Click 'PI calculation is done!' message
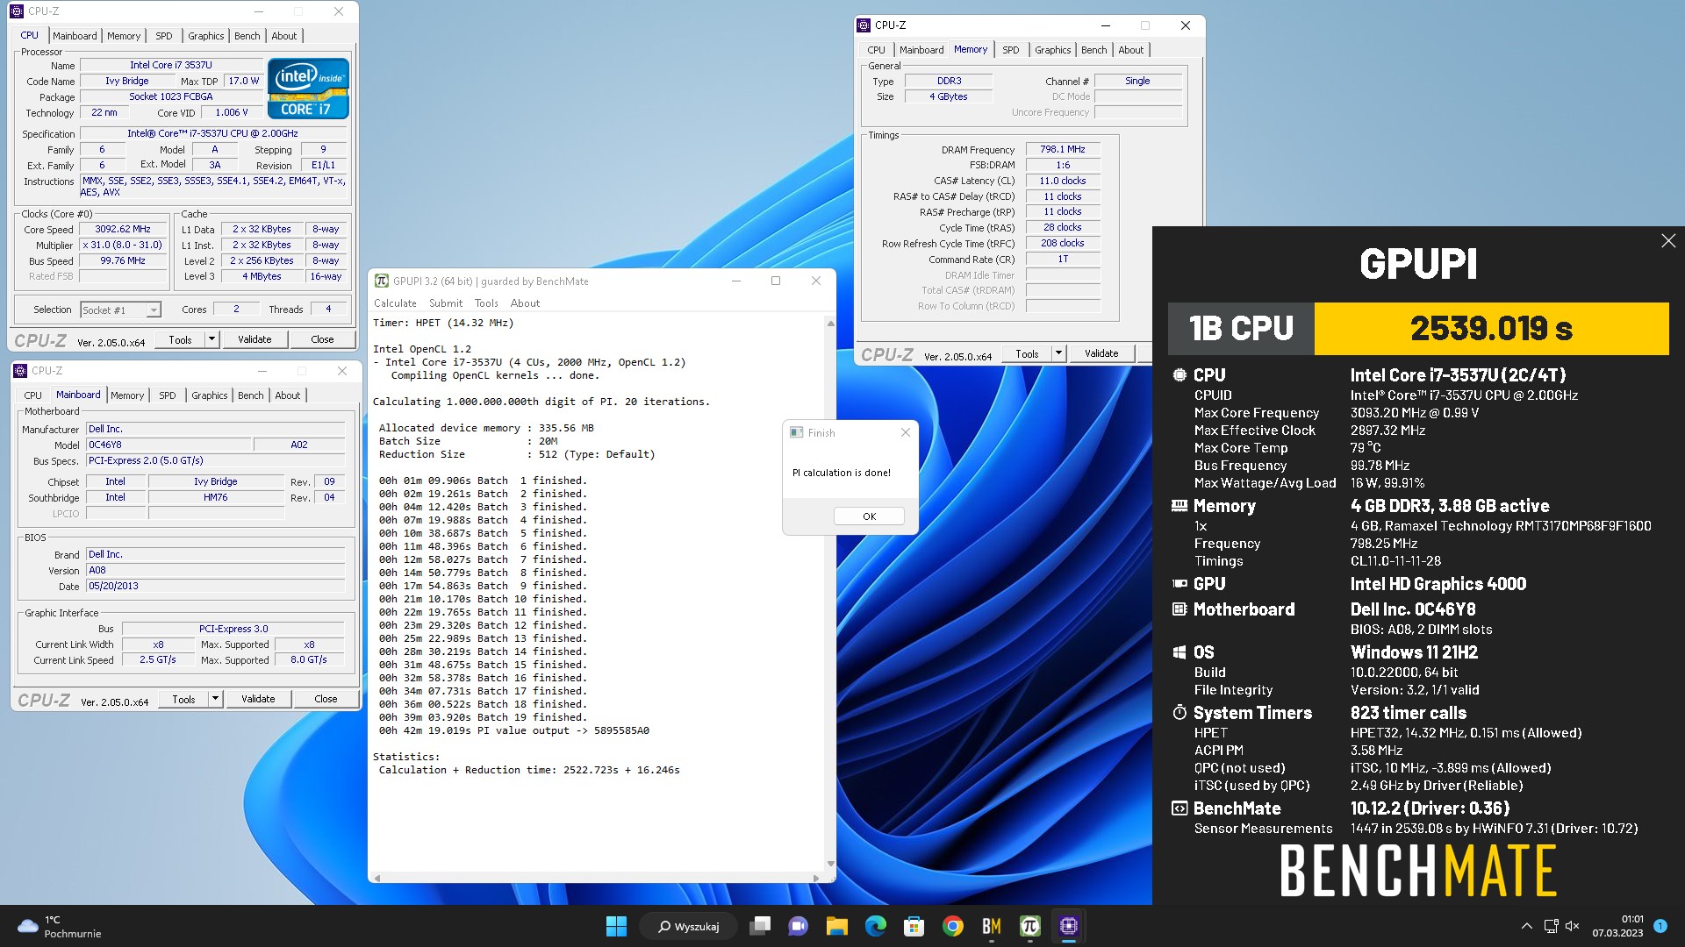Viewport: 1685px width, 947px height. [x=841, y=473]
